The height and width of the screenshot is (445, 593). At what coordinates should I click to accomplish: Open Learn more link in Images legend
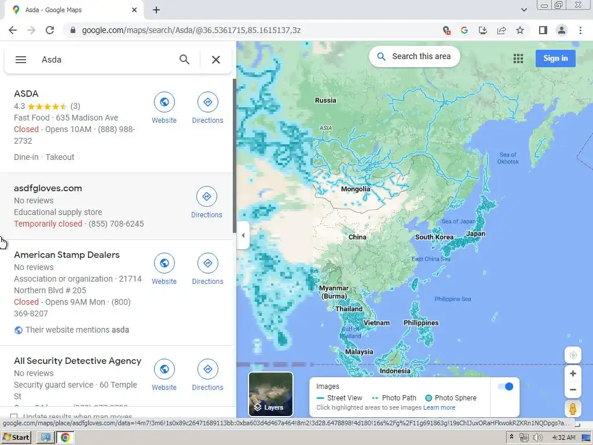(x=439, y=407)
